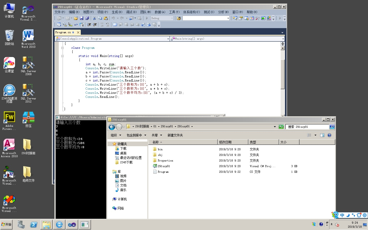368x230 pixels.
Task: Toggle a bookmark on current line
Action: tap(115, 25)
